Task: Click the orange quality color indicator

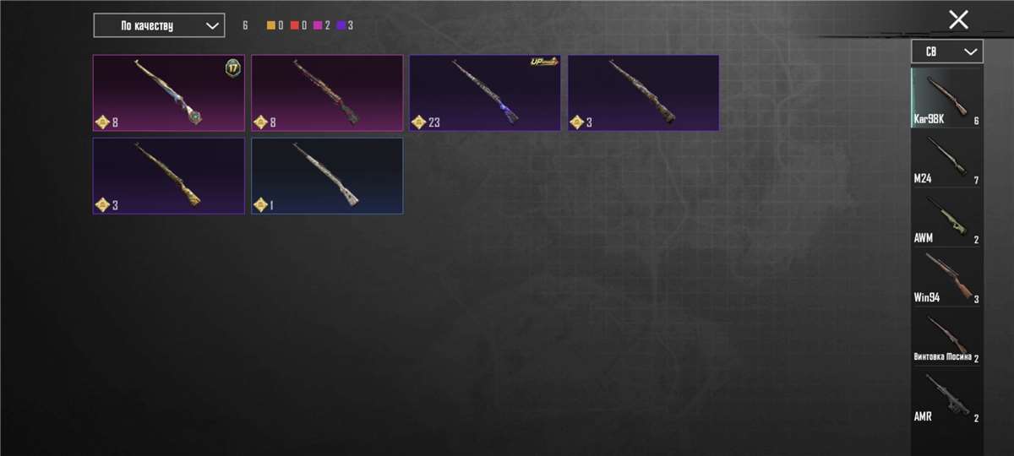Action: point(271,26)
